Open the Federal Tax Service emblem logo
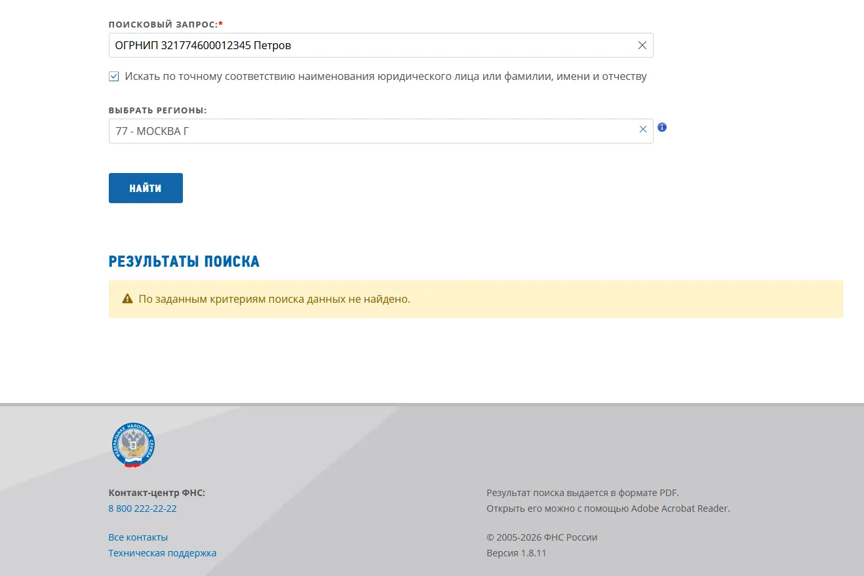Screen dimensions: 864x576 [133, 445]
